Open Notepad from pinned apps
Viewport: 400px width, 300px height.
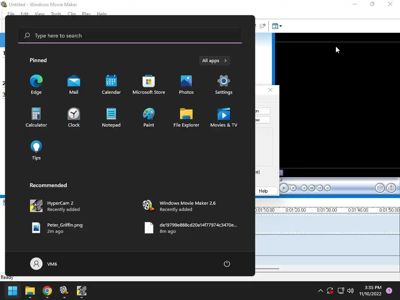[111, 117]
